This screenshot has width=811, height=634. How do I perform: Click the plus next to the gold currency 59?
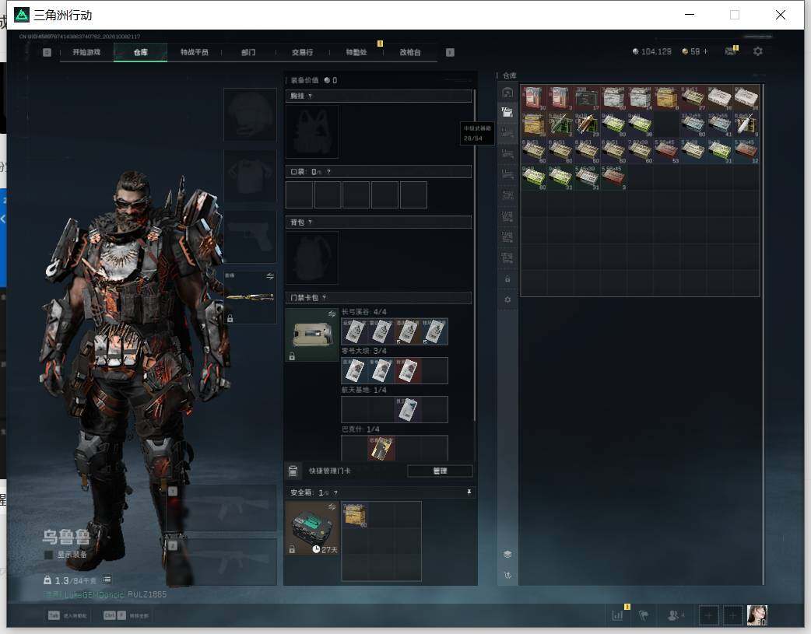705,51
